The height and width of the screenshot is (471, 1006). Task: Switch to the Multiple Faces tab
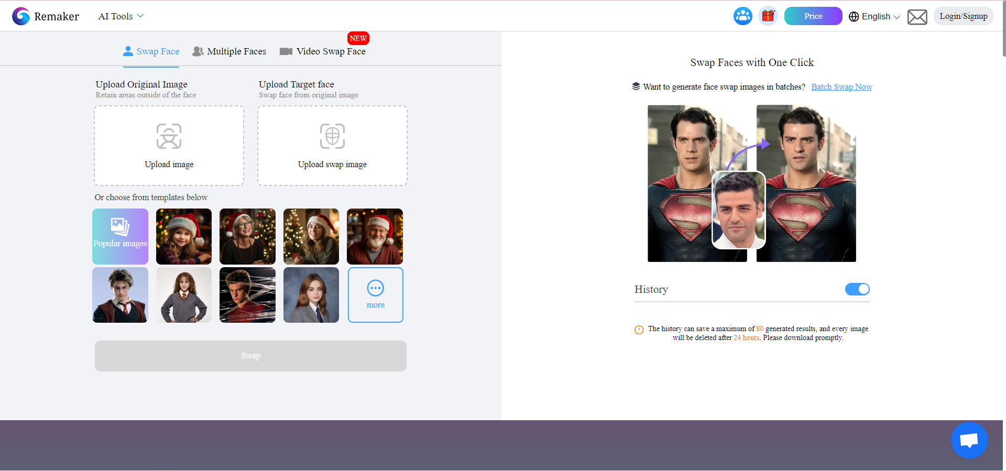[229, 51]
